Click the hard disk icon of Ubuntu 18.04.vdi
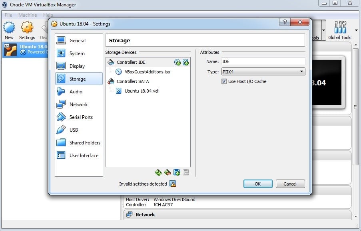 119,91
